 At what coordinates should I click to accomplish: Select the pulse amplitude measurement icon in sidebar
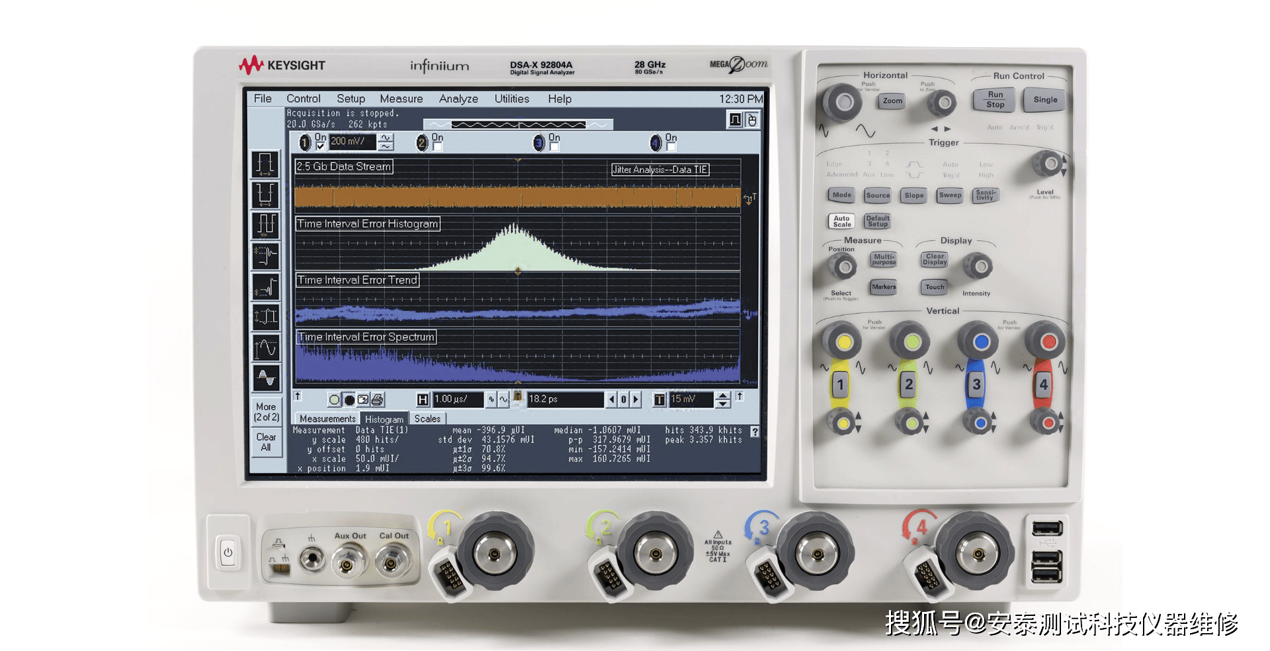265,317
